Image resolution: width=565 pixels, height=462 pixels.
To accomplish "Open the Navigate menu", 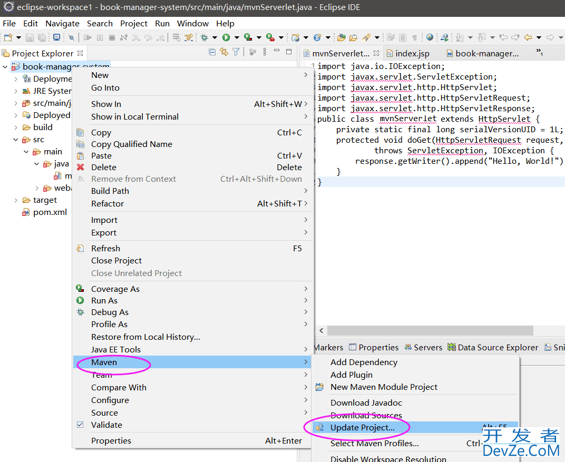I will coord(62,23).
